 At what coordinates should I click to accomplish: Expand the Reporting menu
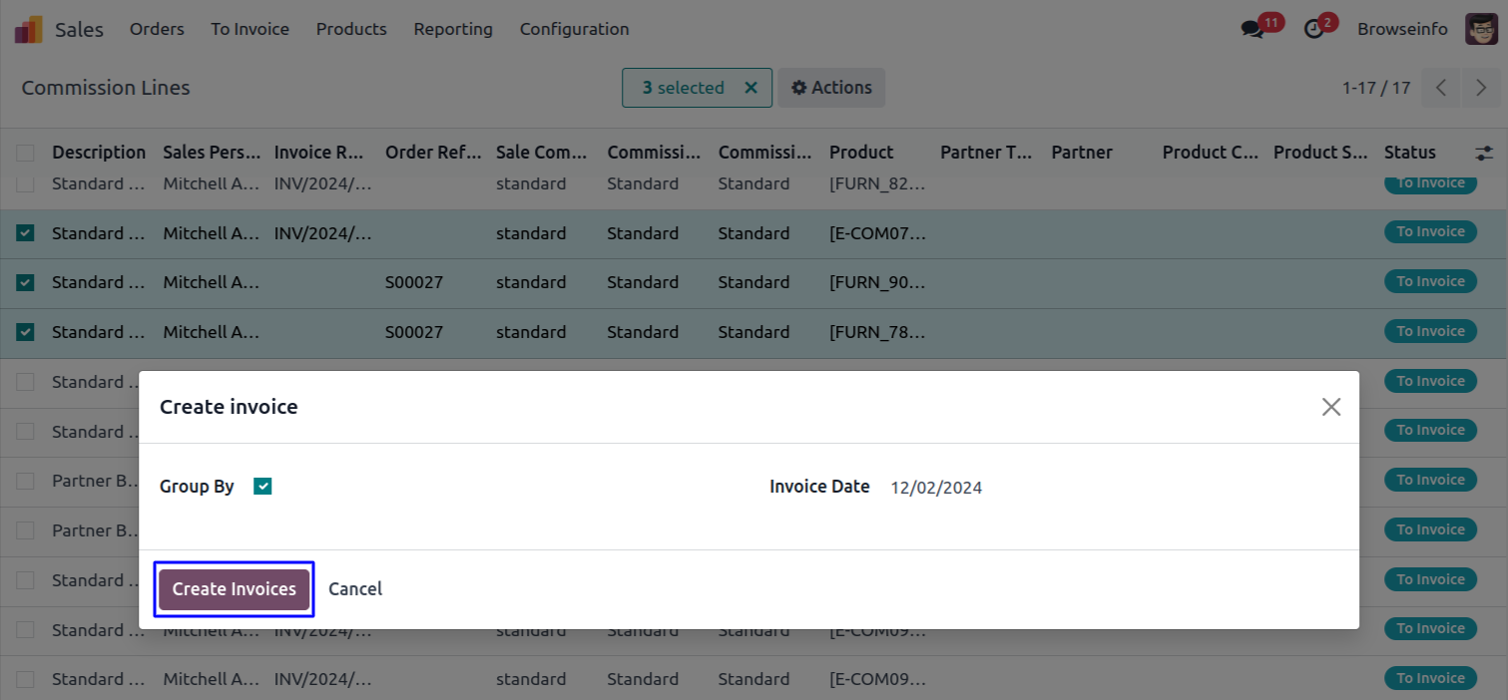(453, 29)
